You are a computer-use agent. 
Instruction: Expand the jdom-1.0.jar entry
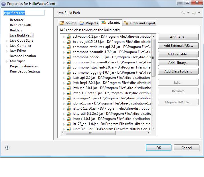(x=64, y=104)
